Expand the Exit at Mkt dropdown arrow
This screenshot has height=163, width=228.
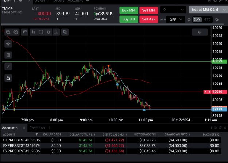[x=224, y=10]
